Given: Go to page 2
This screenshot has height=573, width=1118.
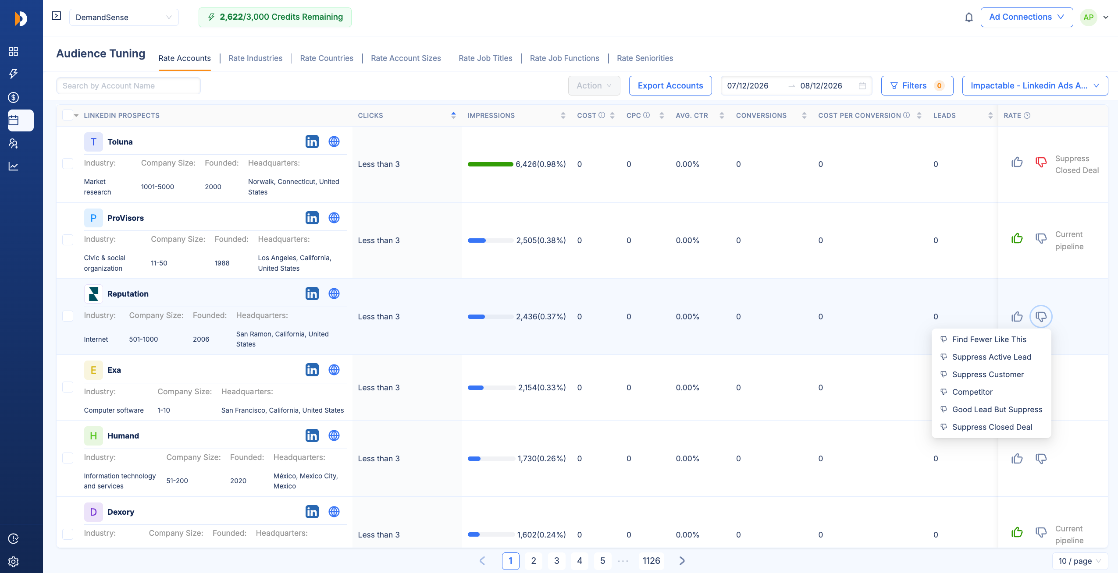Looking at the screenshot, I should [x=534, y=561].
